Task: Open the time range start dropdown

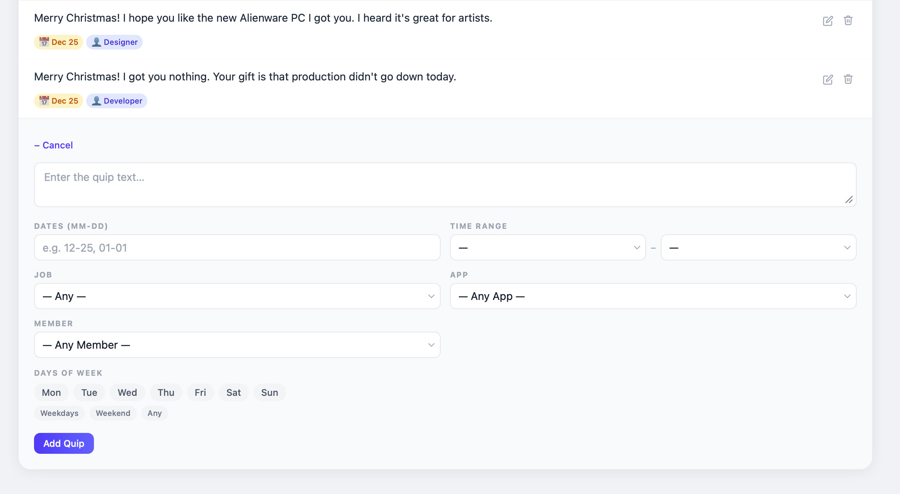Action: [548, 247]
